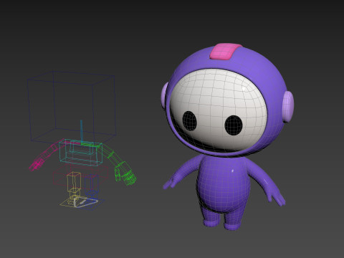Select the green hand bones of the rig
This screenshot has height=258, width=344.
125,173
